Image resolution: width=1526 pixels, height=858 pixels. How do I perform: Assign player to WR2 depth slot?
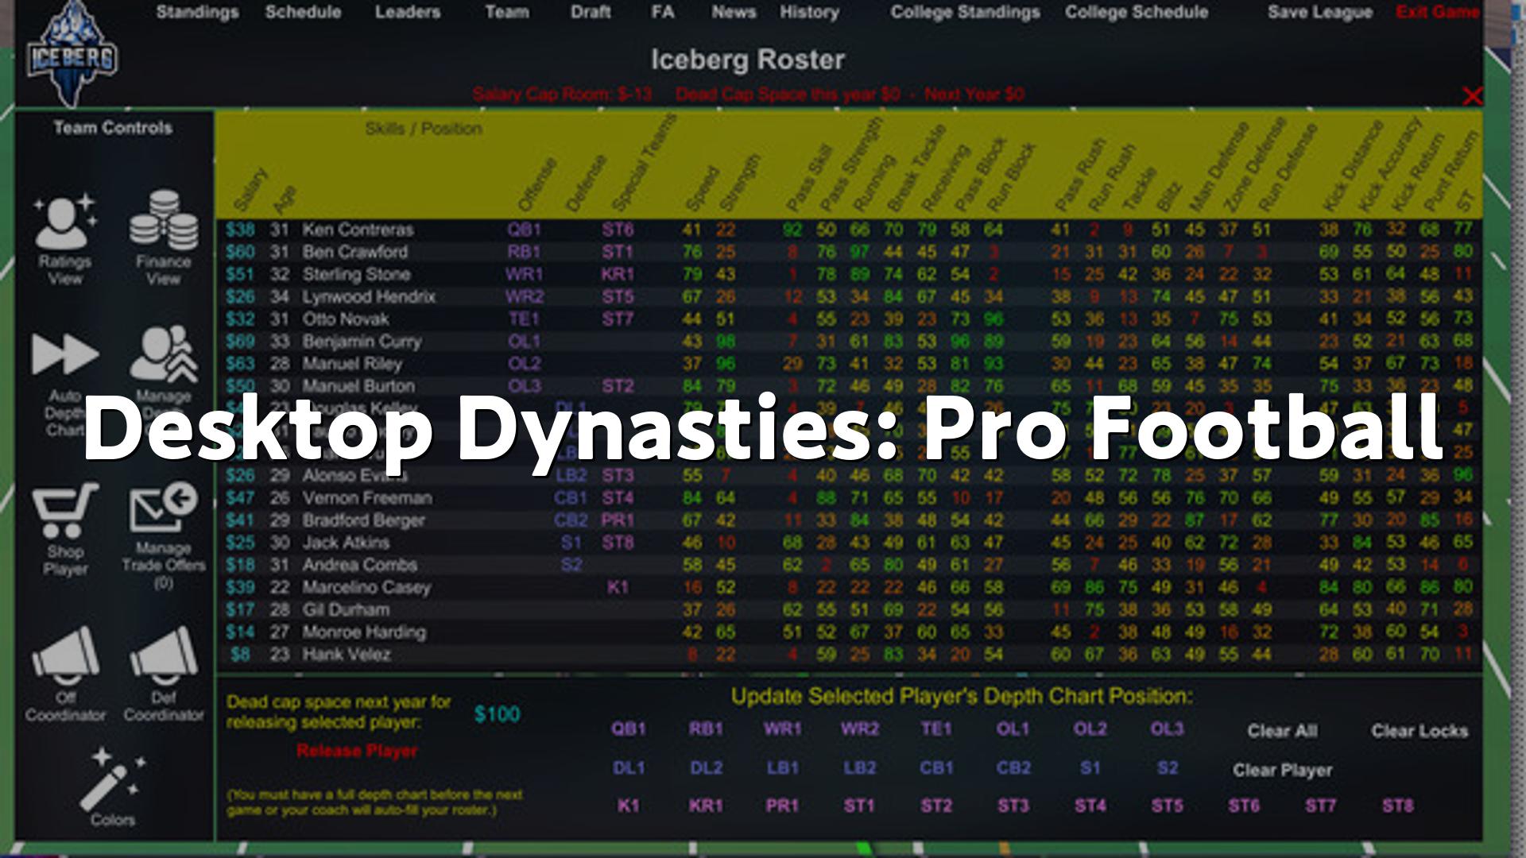[859, 729]
